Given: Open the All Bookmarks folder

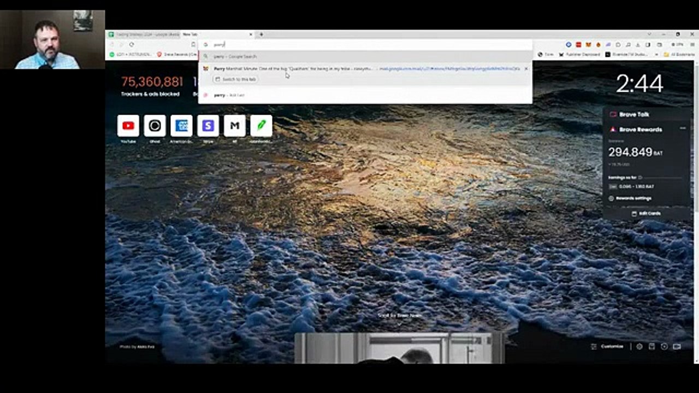Looking at the screenshot, I should pyautogui.click(x=679, y=55).
